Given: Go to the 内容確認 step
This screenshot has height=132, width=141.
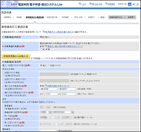Looking at the screenshot, I should pyautogui.click(x=65, y=17).
